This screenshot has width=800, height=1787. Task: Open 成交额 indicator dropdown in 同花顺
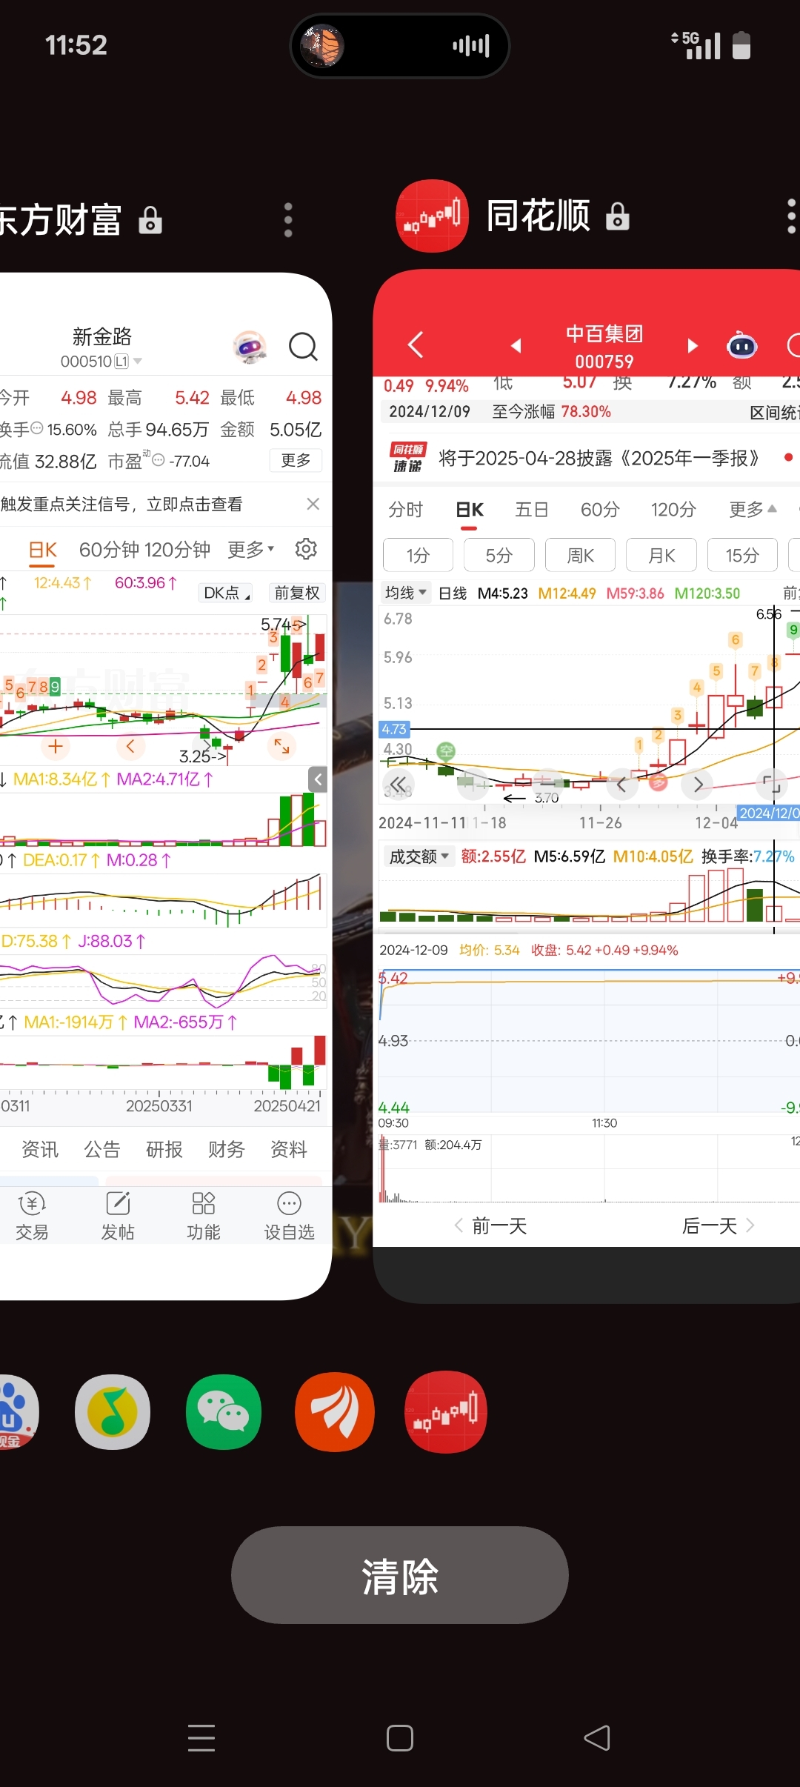click(419, 856)
